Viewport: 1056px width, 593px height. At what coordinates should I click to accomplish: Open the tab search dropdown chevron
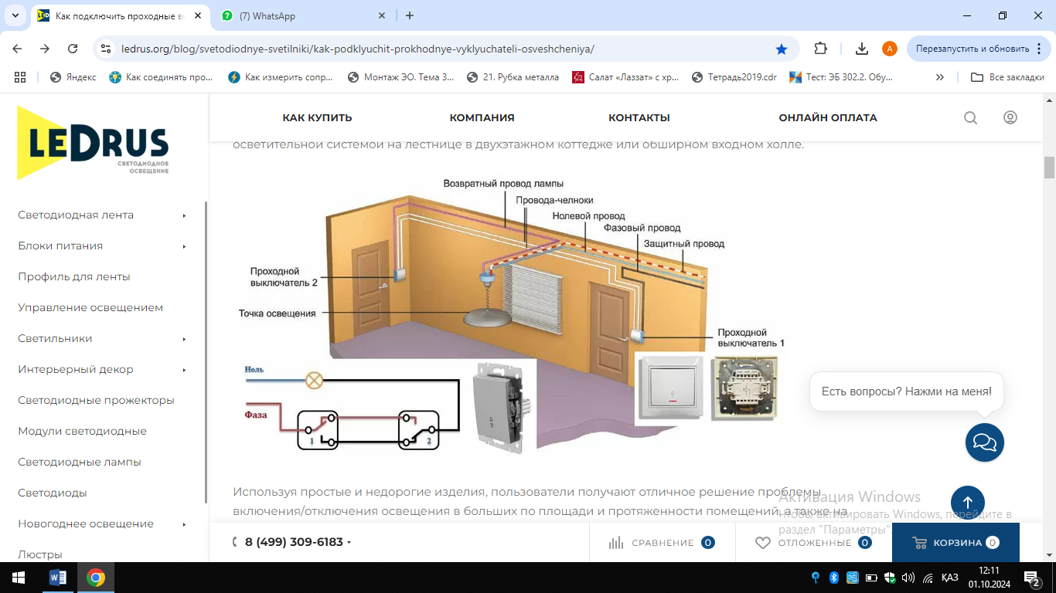tap(15, 15)
